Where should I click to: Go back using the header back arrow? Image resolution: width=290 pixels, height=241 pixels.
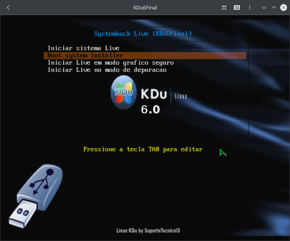coord(8,8)
